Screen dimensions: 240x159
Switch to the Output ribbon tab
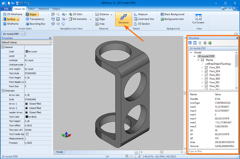(x=56, y=9)
